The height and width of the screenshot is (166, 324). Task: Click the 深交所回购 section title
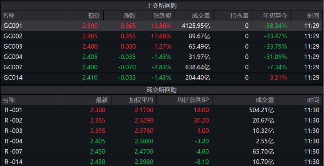[x=162, y=90]
